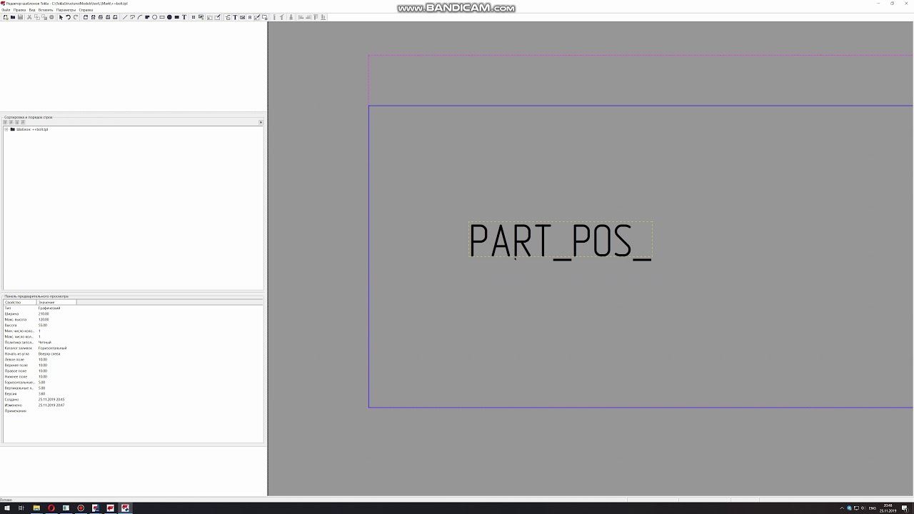Click the New template toolbar icon

pyautogui.click(x=6, y=17)
